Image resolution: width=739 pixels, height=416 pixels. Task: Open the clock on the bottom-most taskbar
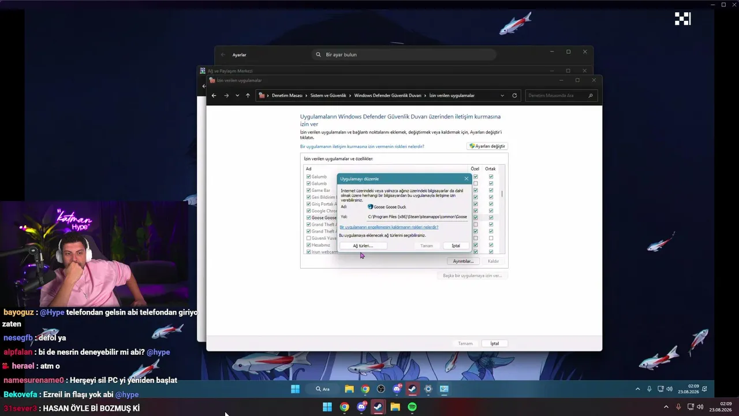[x=721, y=407]
